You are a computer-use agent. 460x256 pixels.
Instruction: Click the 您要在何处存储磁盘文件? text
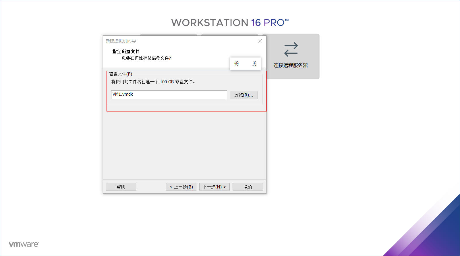click(146, 58)
